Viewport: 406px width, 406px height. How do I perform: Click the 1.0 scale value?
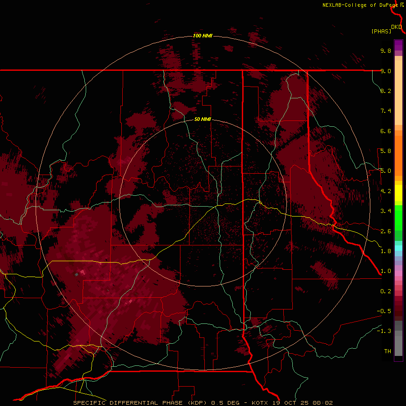386,271
